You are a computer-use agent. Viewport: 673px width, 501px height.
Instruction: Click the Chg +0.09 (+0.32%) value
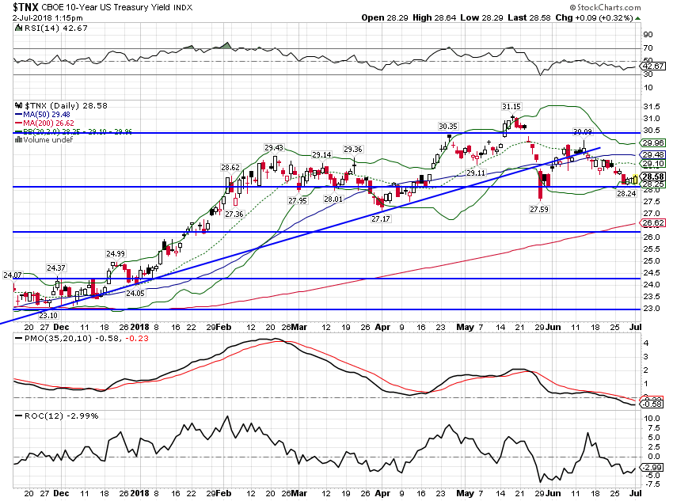click(x=594, y=17)
